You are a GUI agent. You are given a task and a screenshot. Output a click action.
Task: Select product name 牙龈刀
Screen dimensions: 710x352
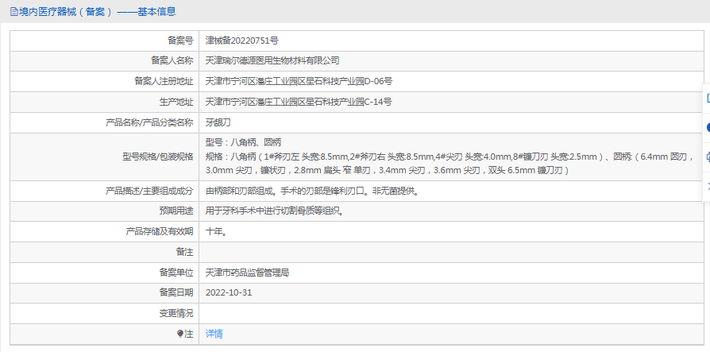pyautogui.click(x=218, y=122)
